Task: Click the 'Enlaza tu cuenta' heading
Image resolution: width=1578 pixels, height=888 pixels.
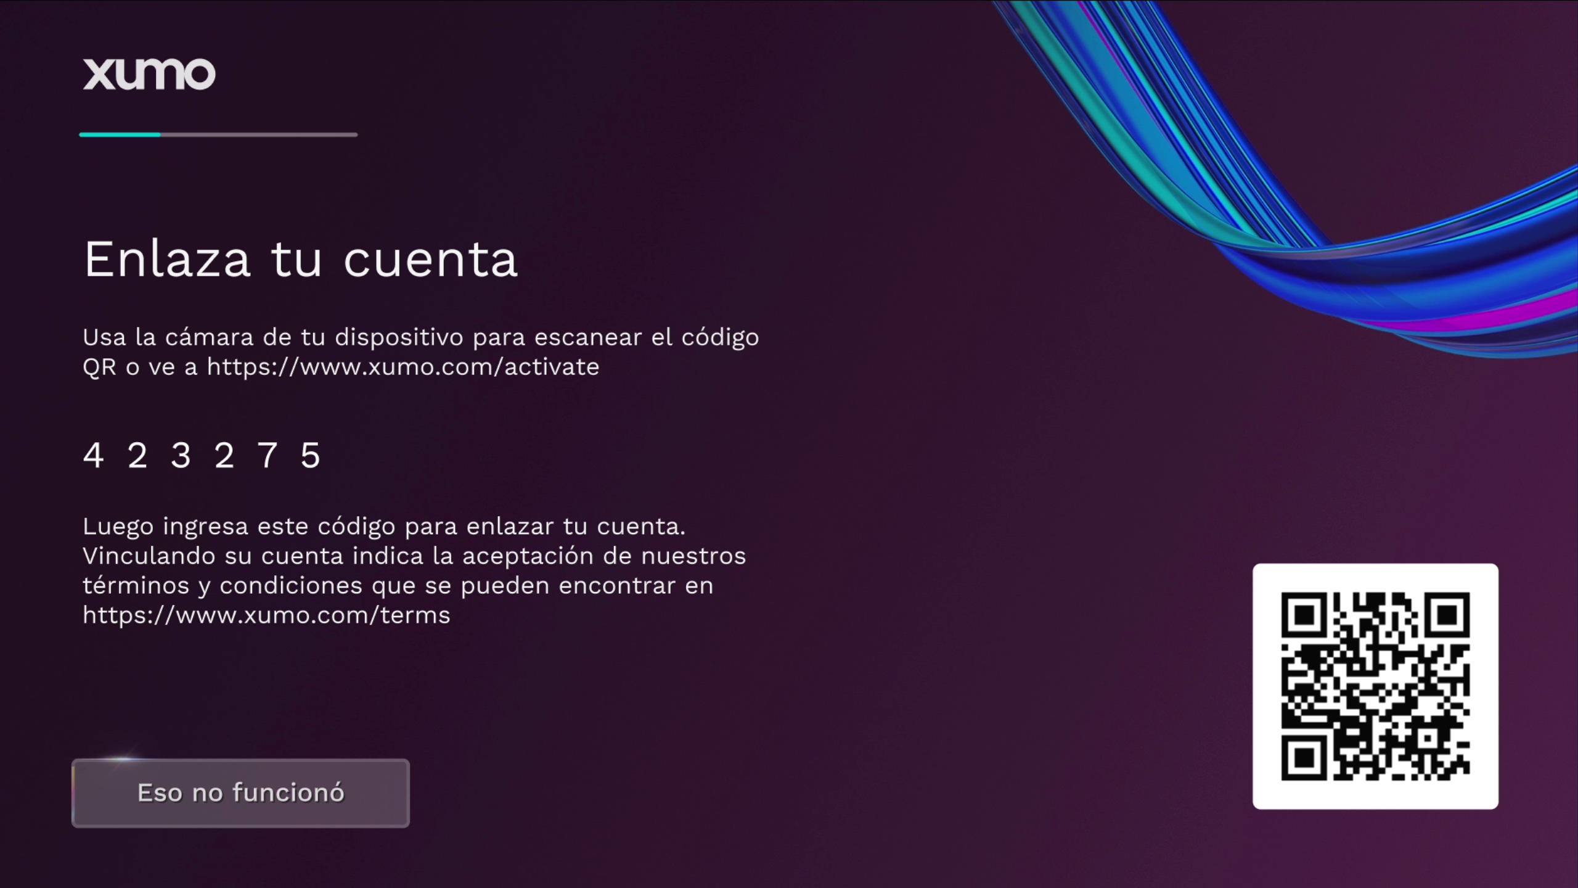Action: pos(300,260)
